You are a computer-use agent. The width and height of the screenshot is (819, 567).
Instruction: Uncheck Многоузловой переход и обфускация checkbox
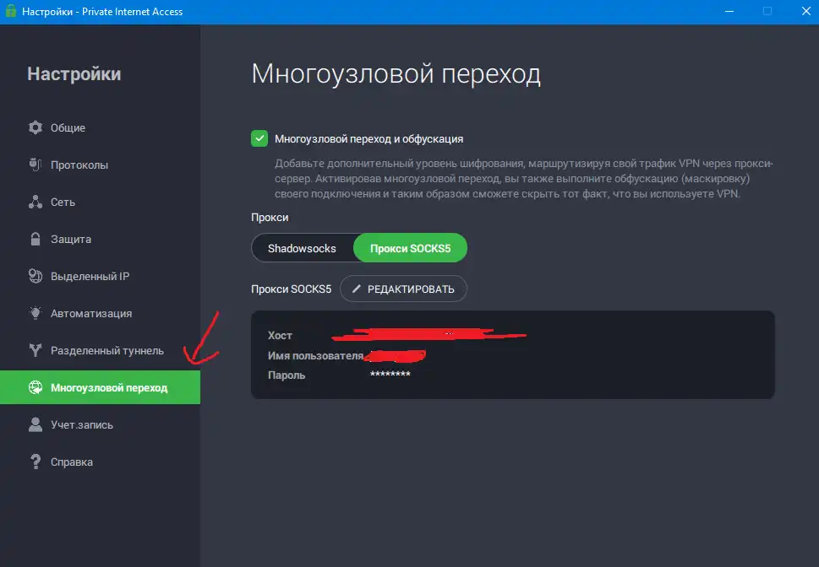(x=259, y=138)
